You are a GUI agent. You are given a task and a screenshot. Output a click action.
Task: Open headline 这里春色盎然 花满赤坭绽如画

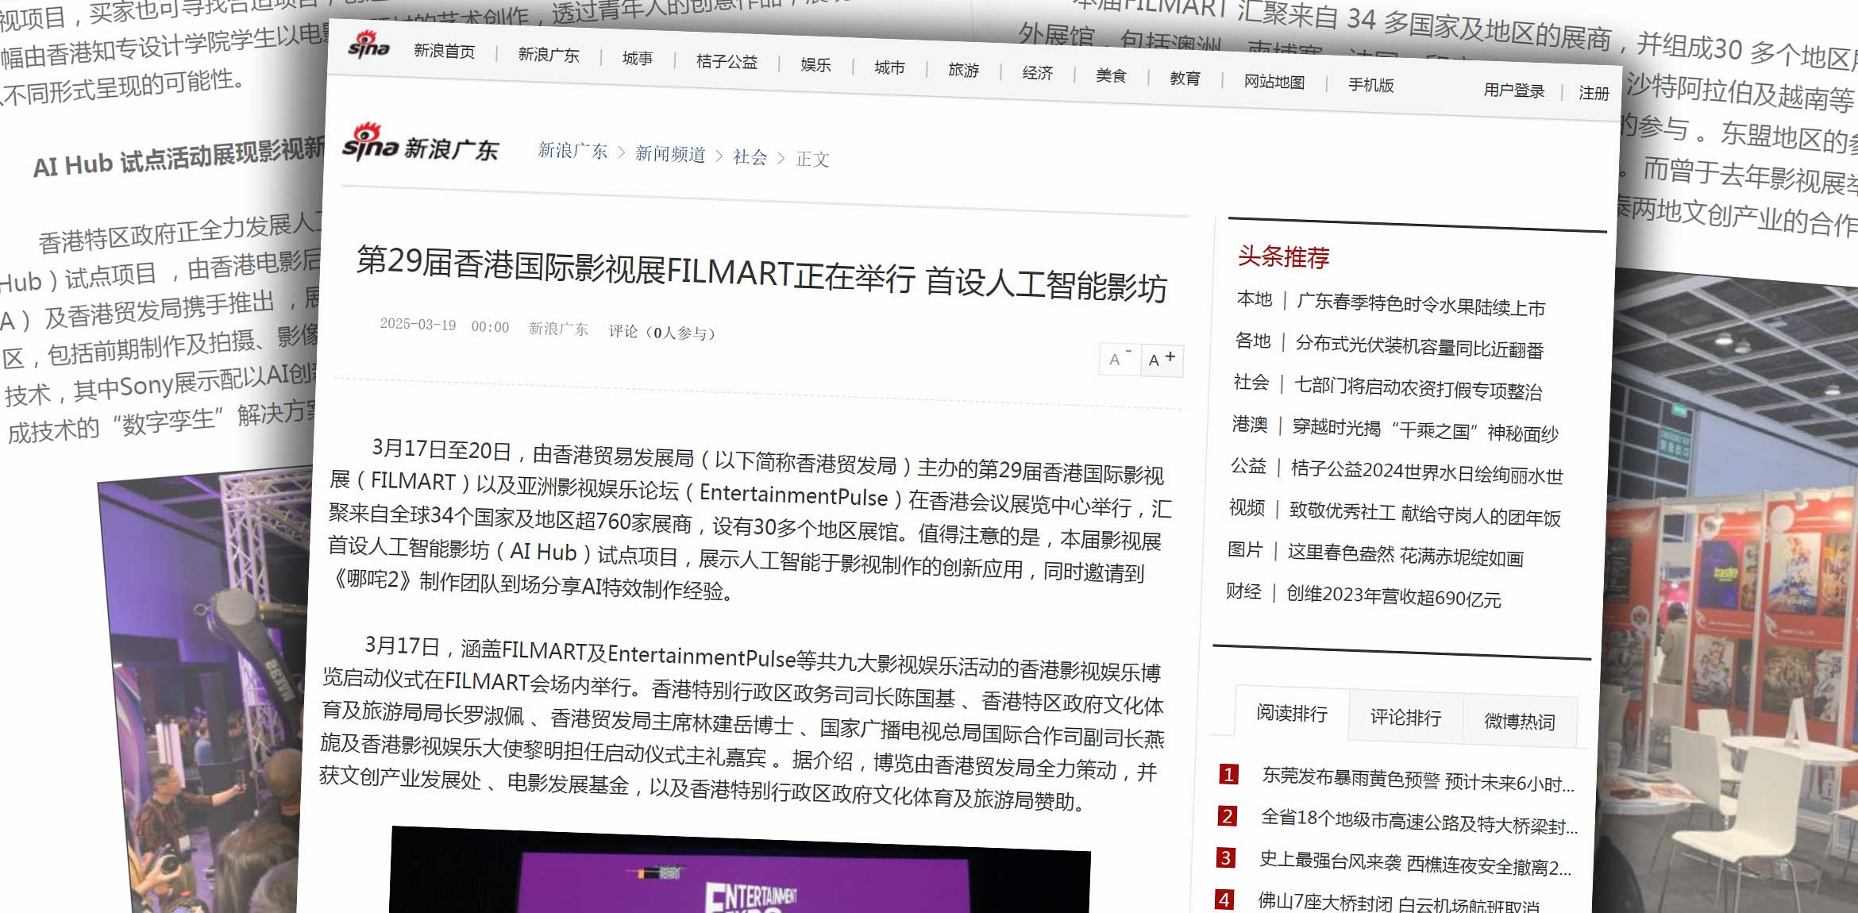1405,554
